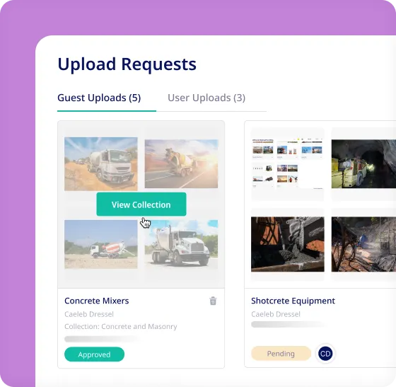Click the CD user avatar badge
This screenshot has width=396, height=387.
(x=325, y=354)
